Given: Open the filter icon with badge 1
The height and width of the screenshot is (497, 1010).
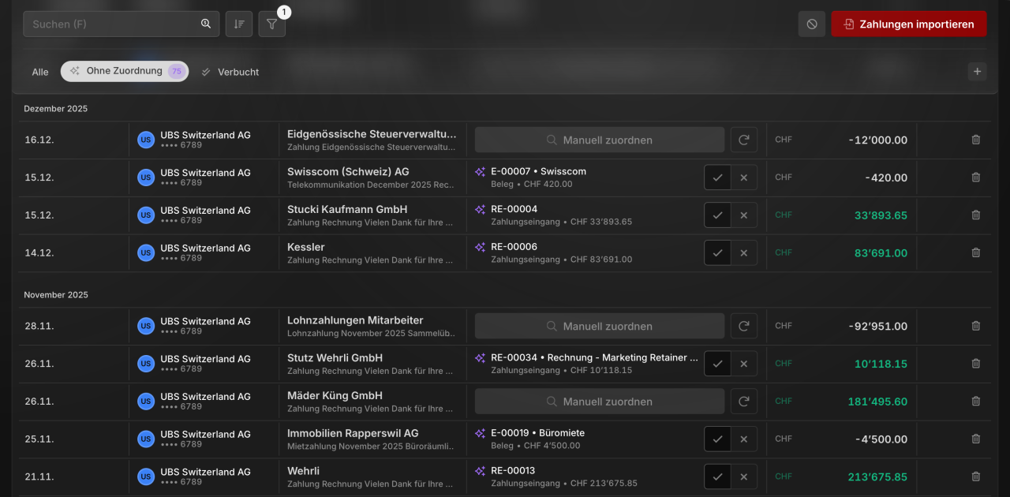Looking at the screenshot, I should pos(271,24).
